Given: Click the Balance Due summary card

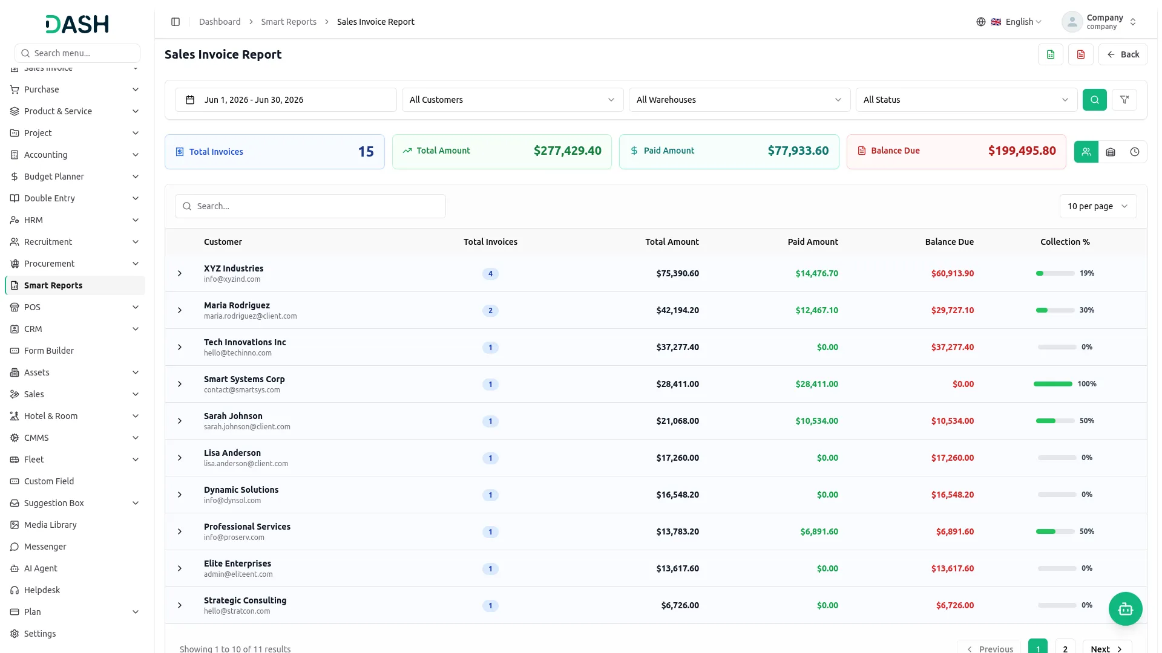Looking at the screenshot, I should click(x=956, y=152).
